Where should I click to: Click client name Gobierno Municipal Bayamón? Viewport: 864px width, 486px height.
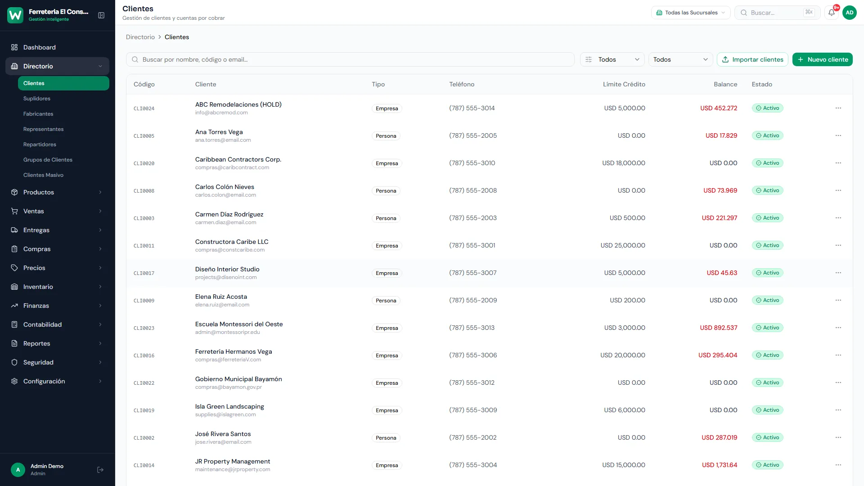coord(238,379)
